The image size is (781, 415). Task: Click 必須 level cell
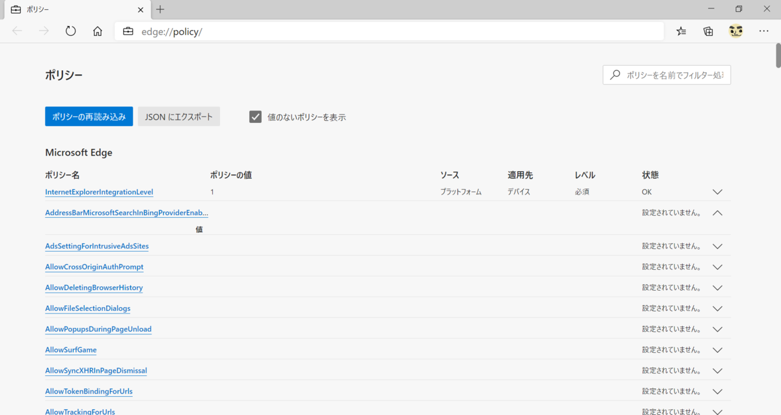click(x=582, y=192)
